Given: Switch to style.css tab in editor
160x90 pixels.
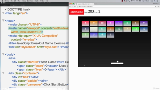Looking at the screenshot, I should [x=14, y=5].
